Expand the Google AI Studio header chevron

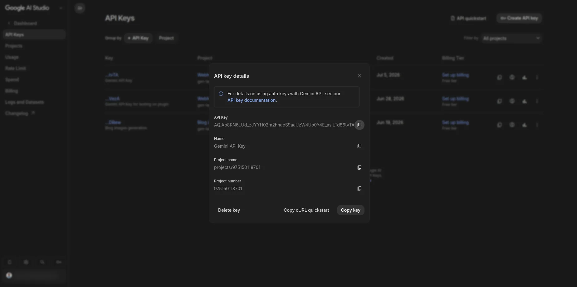pos(61,8)
